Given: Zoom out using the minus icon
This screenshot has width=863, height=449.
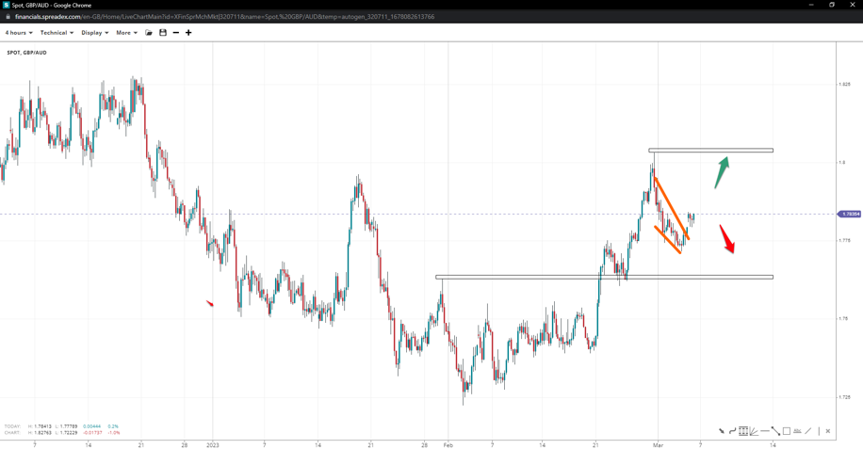Looking at the screenshot, I should tap(176, 33).
